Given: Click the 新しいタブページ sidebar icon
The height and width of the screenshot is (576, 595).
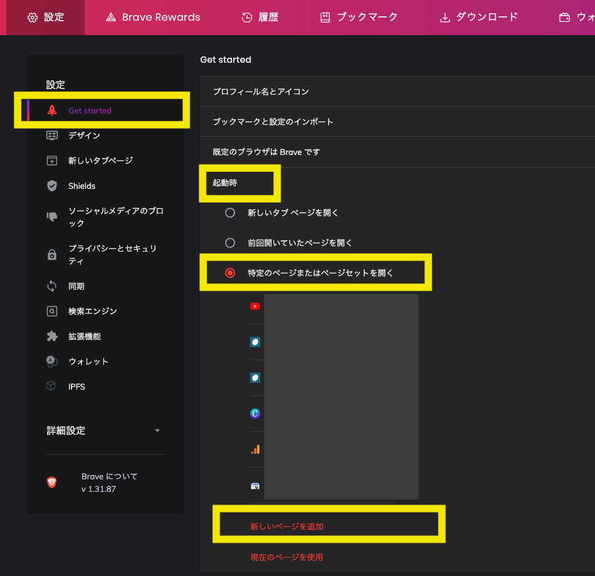Looking at the screenshot, I should click(52, 161).
